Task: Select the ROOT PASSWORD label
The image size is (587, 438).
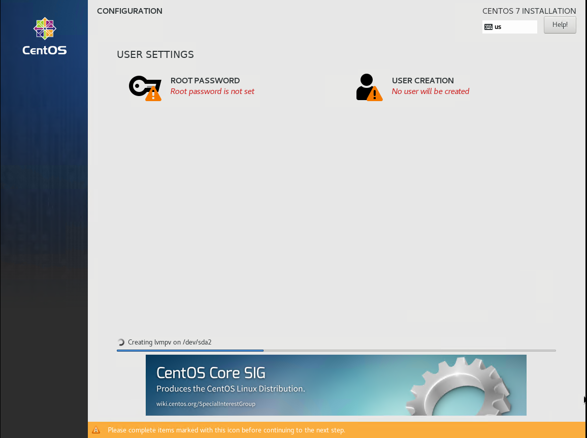Action: 205,80
